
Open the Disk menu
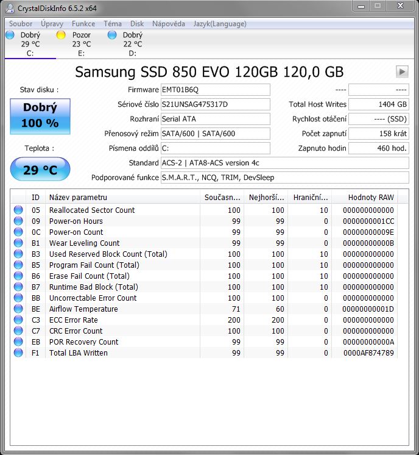click(137, 24)
